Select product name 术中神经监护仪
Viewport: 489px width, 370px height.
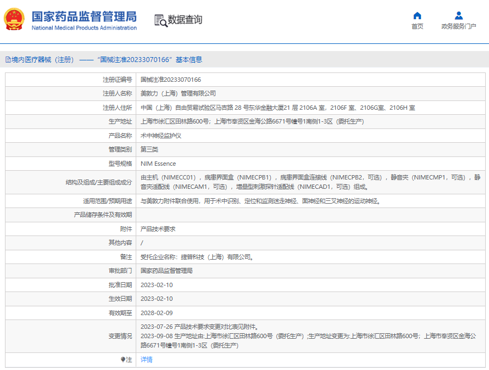tap(161, 136)
